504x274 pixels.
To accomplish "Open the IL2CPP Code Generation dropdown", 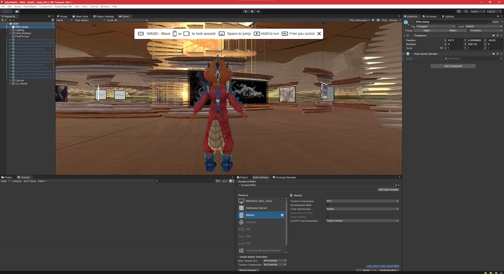I will tap(362, 221).
